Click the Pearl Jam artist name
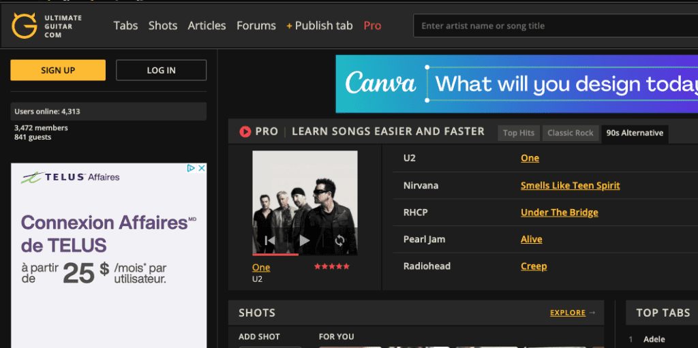698x348 pixels. 424,240
